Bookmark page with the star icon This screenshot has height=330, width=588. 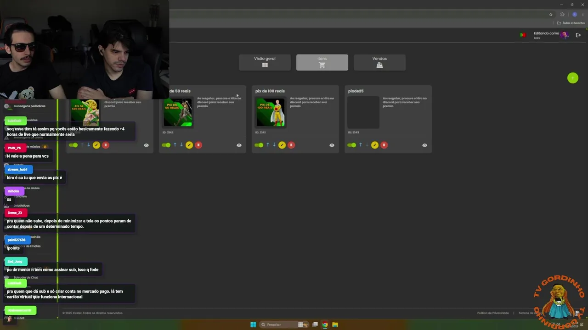[551, 14]
